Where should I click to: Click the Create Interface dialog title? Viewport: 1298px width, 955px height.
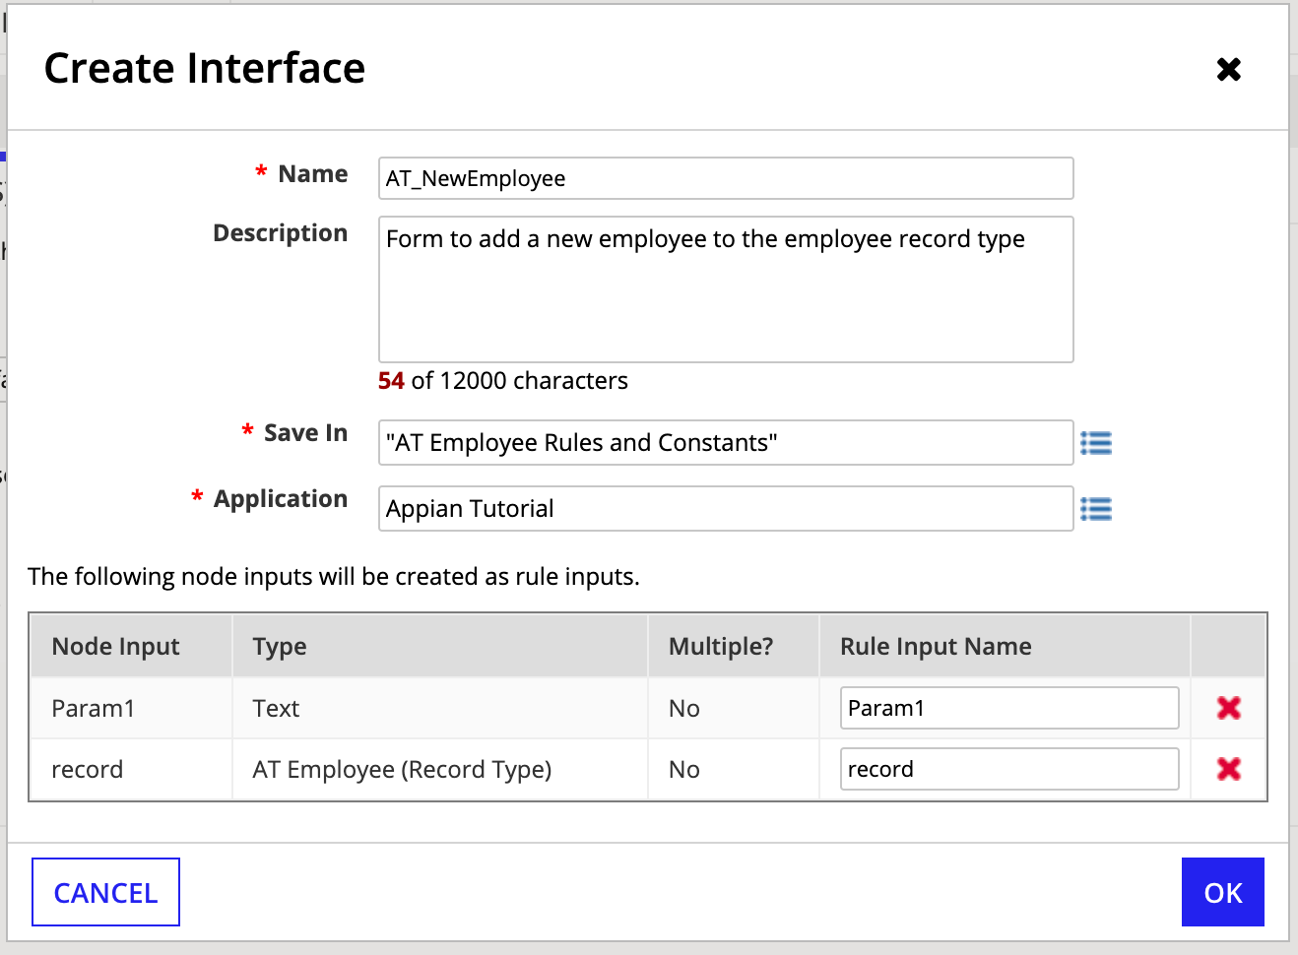point(205,68)
